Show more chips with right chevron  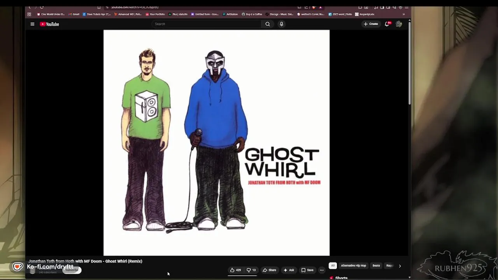click(x=400, y=266)
